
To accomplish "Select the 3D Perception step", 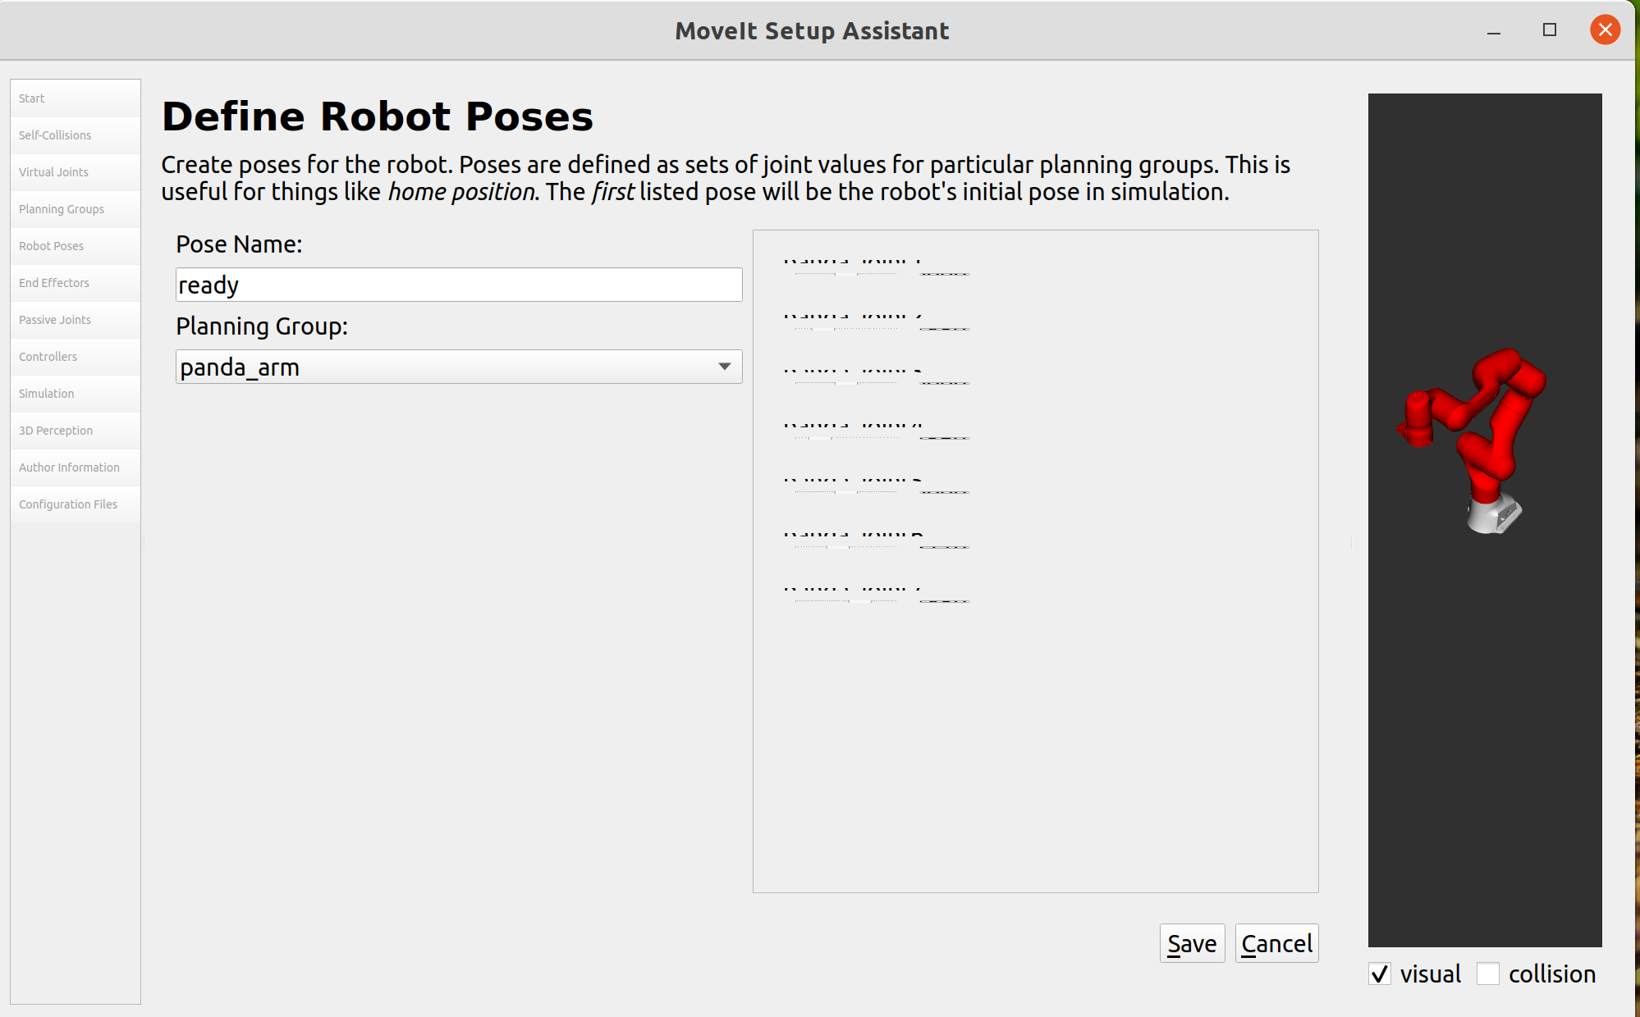I will tap(75, 430).
